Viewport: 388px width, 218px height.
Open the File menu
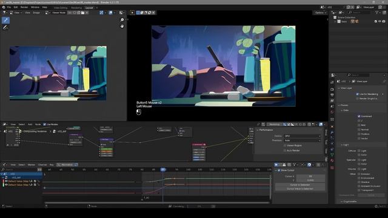(x=9, y=7)
